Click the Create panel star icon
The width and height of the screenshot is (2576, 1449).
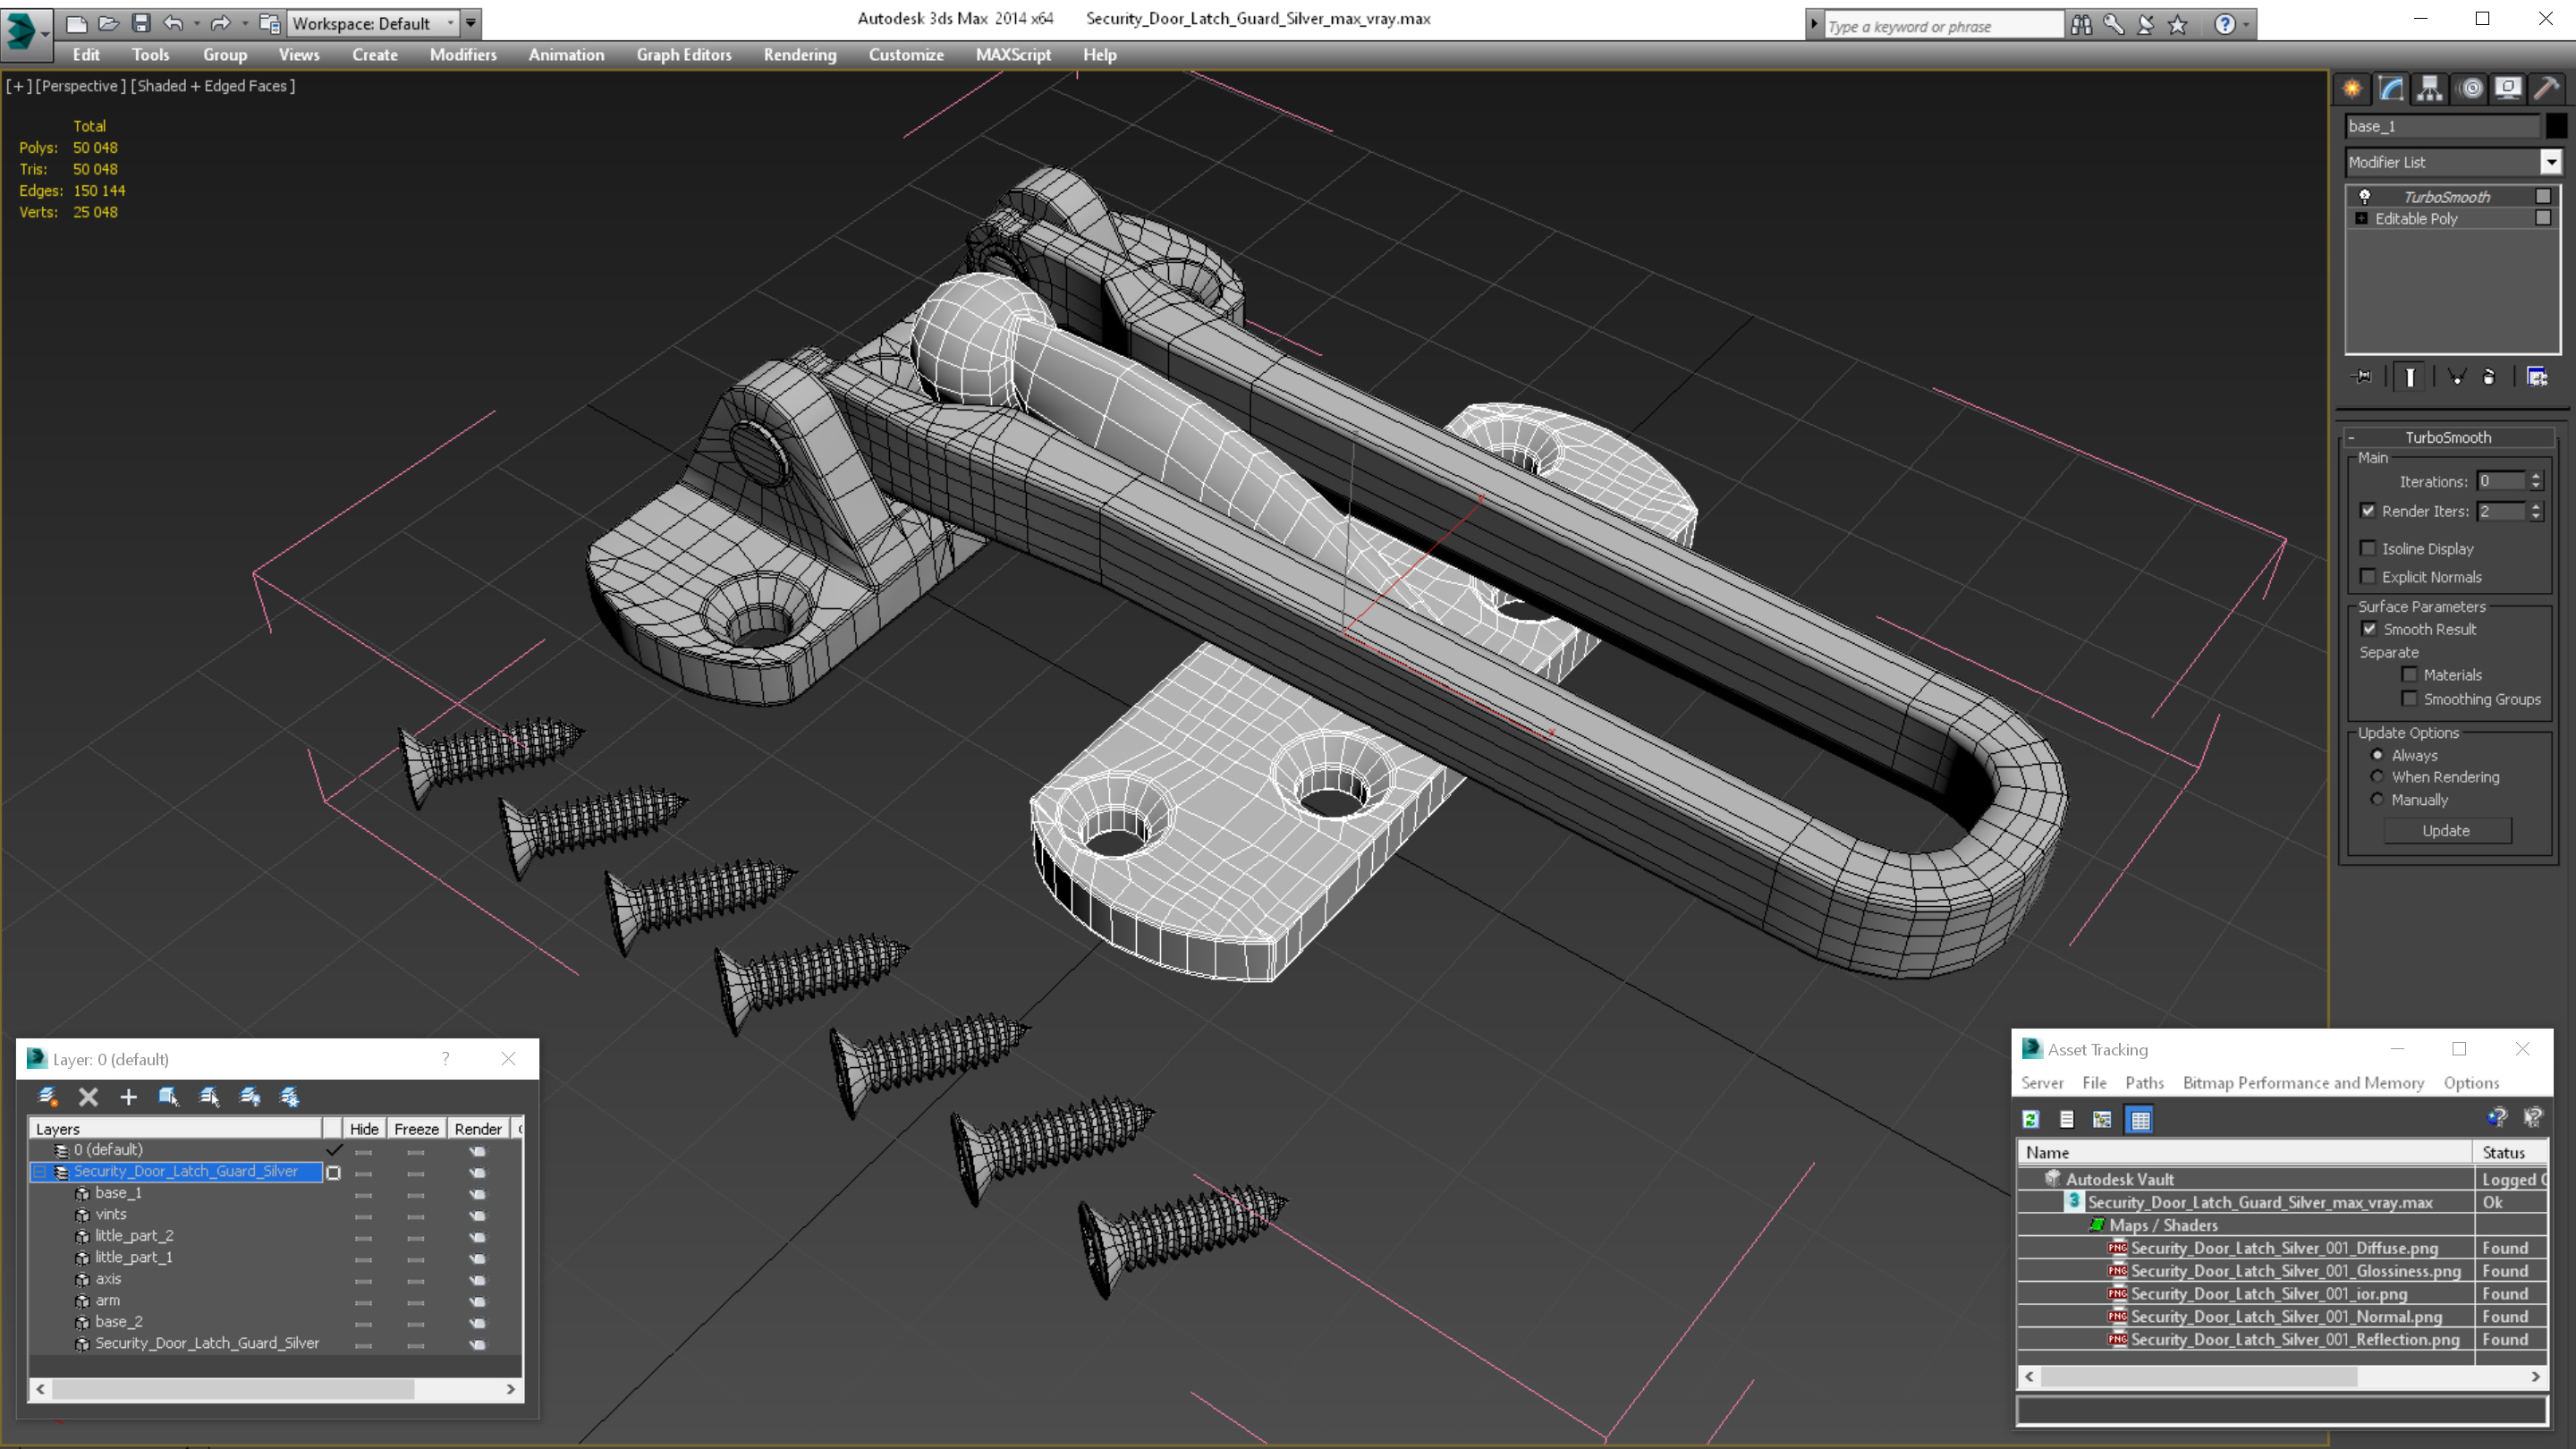pos(2352,88)
